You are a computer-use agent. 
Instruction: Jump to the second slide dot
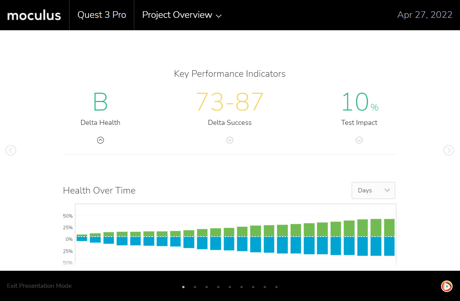pos(195,287)
